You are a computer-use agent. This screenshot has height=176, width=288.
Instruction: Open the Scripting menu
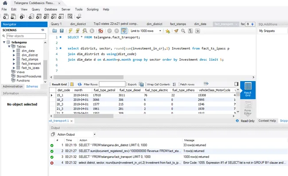93,9
